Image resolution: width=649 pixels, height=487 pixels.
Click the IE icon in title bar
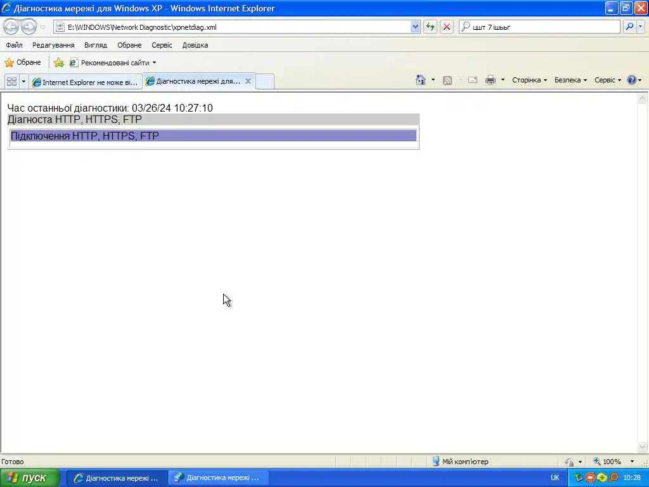coord(6,8)
